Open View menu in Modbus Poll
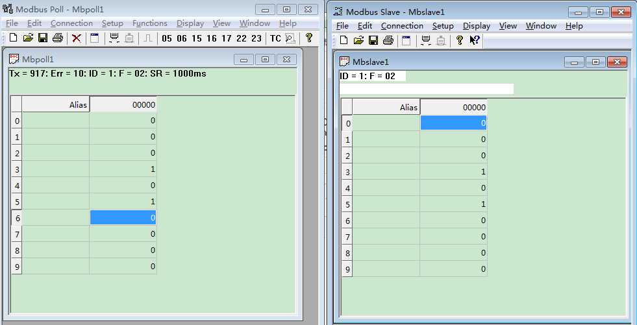This screenshot has height=325, width=637. (x=221, y=23)
